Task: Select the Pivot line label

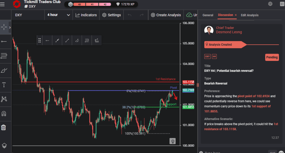Action: 173,88
